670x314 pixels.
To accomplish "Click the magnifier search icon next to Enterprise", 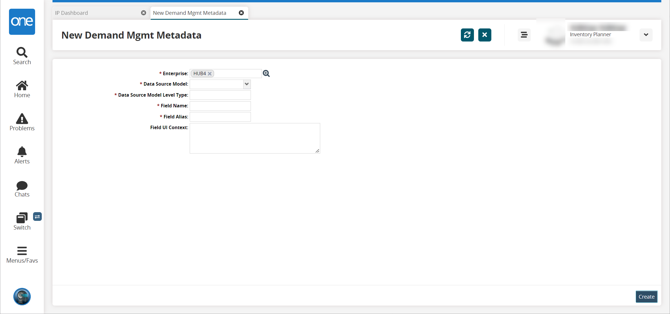I will [267, 74].
